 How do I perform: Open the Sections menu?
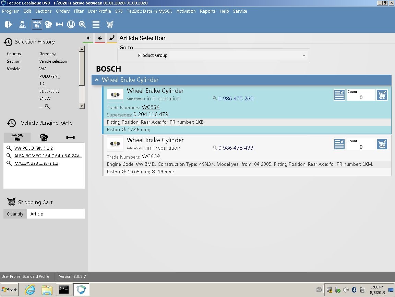(x=43, y=11)
